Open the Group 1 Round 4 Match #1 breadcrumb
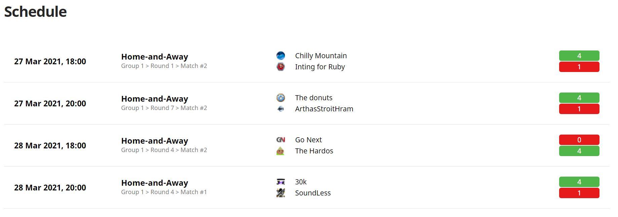 click(164, 192)
